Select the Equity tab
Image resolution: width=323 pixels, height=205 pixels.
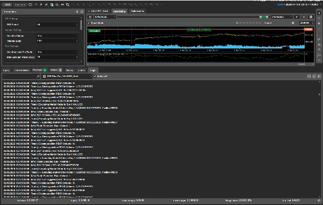click(6, 70)
